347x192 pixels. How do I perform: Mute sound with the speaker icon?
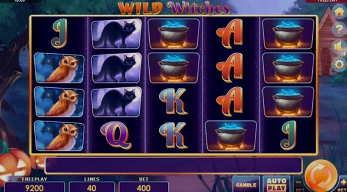coord(340,47)
